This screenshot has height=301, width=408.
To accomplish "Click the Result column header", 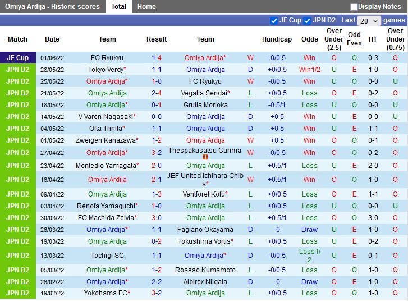I will (157, 39).
